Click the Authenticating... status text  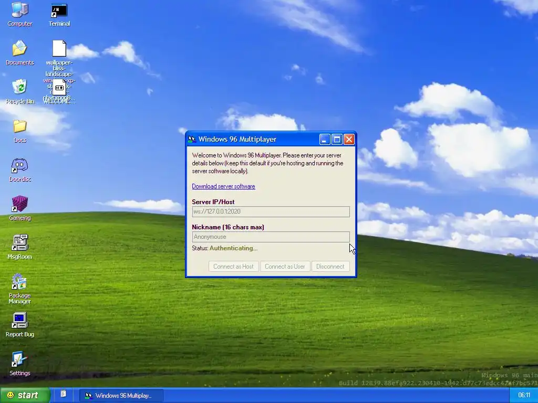[x=233, y=248]
